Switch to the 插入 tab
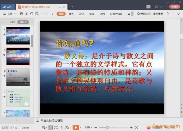183x131 pixels. [71, 14]
